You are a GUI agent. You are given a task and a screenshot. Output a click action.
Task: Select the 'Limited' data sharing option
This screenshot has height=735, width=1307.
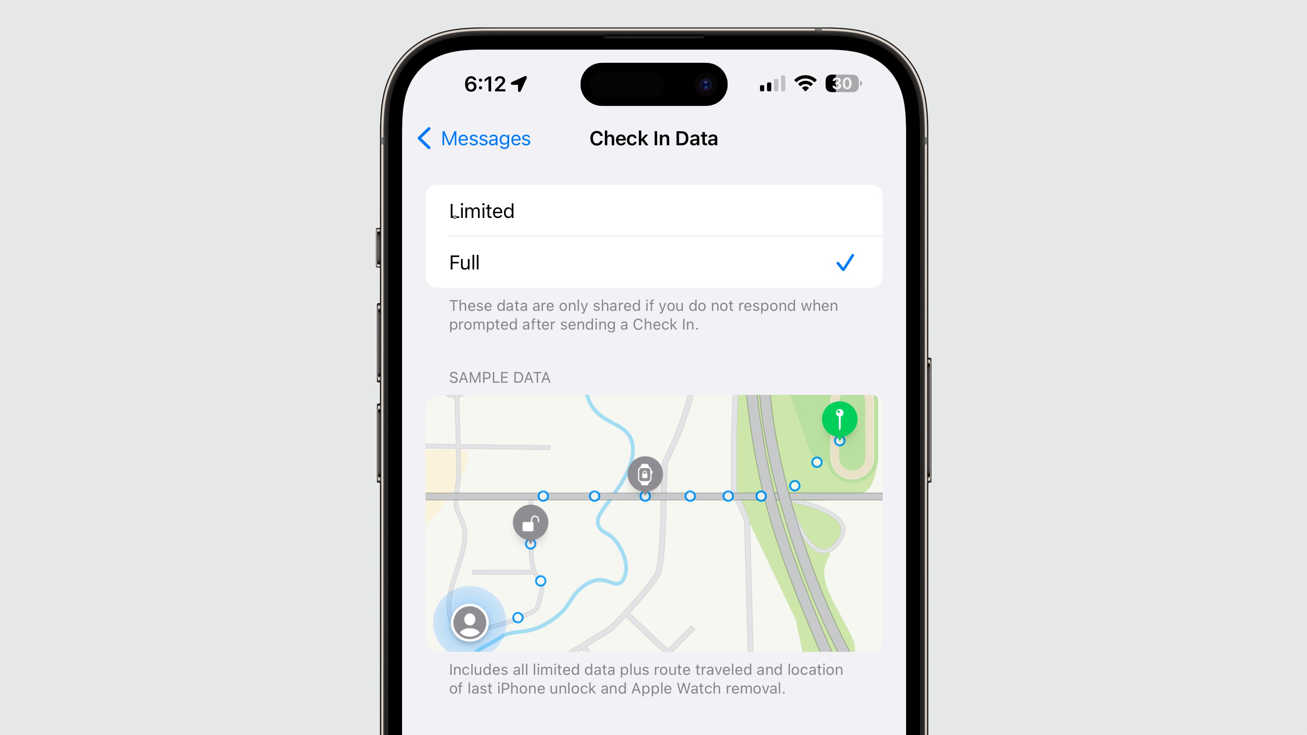coord(653,210)
